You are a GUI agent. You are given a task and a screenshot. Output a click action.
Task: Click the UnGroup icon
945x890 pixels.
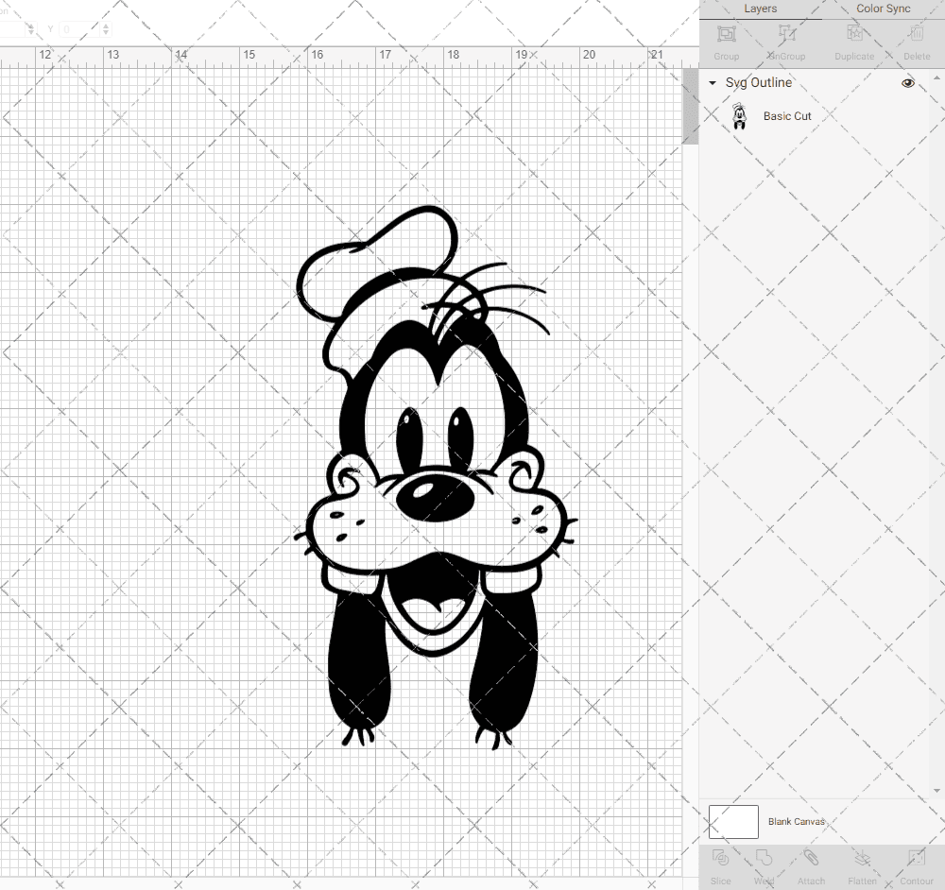[786, 34]
